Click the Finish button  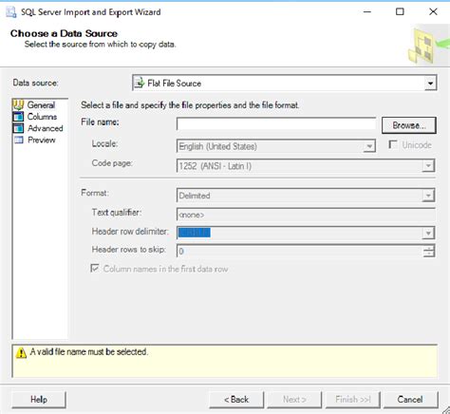(x=353, y=400)
